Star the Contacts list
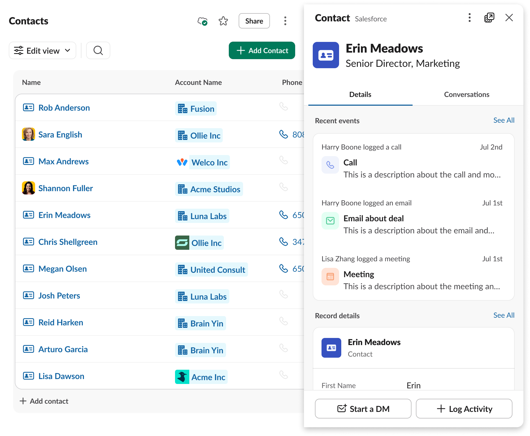The width and height of the screenshot is (530, 436). pos(223,21)
